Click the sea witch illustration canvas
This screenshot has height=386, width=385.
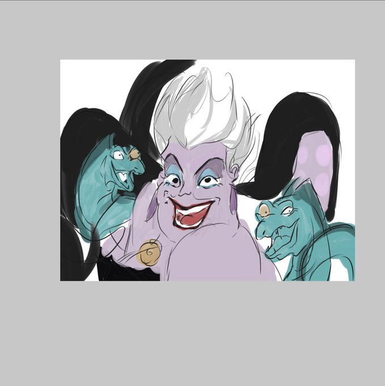(x=208, y=170)
